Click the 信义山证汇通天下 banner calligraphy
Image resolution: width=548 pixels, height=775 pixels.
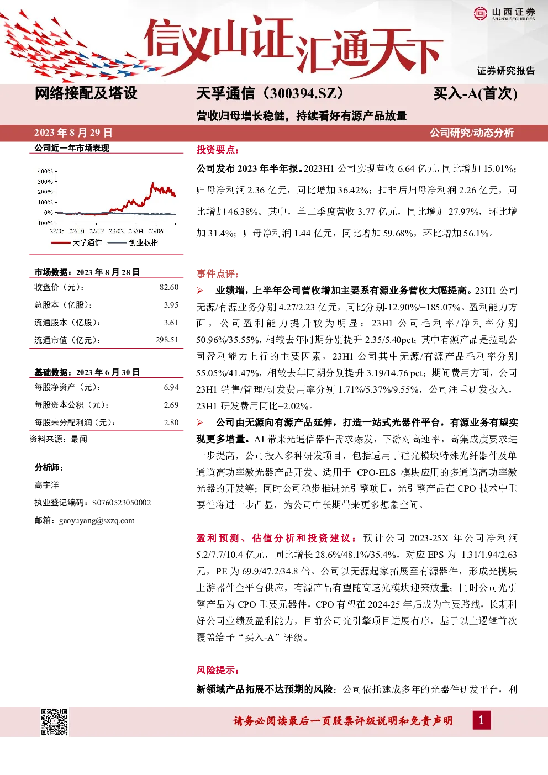tap(293, 49)
